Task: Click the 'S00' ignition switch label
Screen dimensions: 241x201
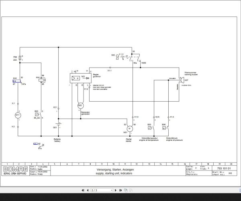Action: 113,55
